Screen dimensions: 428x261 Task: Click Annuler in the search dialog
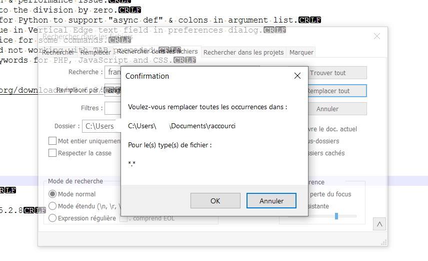337,109
